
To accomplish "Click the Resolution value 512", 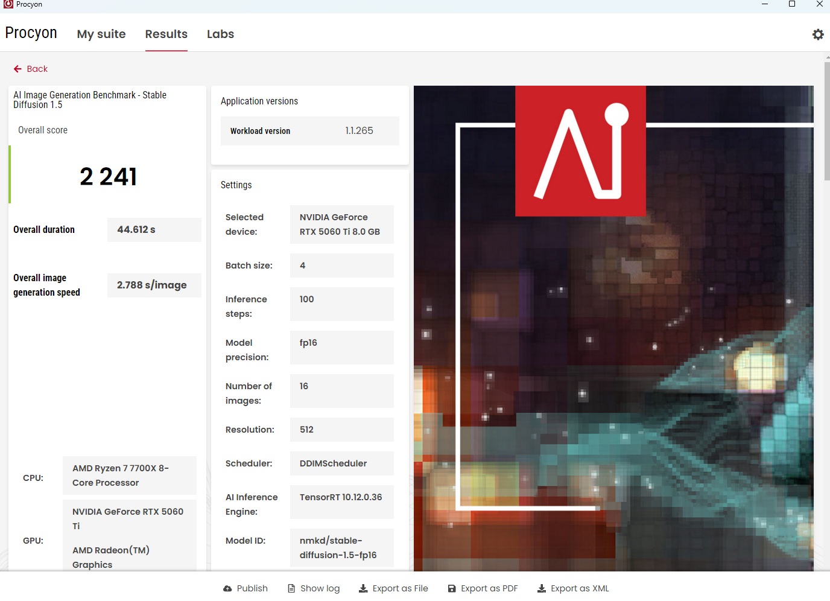I will [x=342, y=430].
